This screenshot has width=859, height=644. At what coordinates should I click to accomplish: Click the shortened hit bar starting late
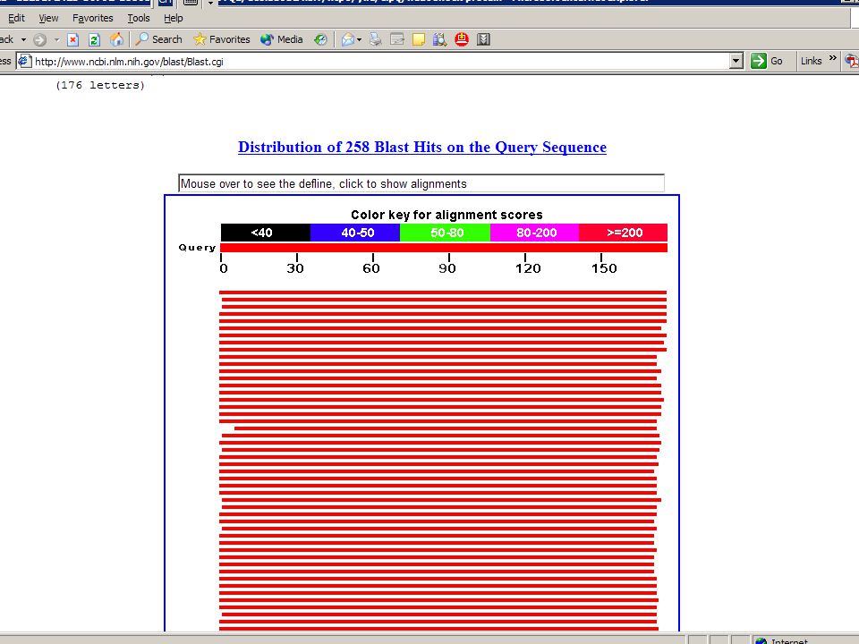pos(446,428)
